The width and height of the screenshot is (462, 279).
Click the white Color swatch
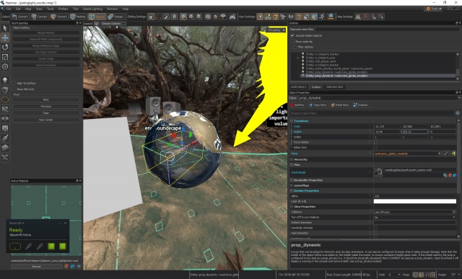(414, 201)
